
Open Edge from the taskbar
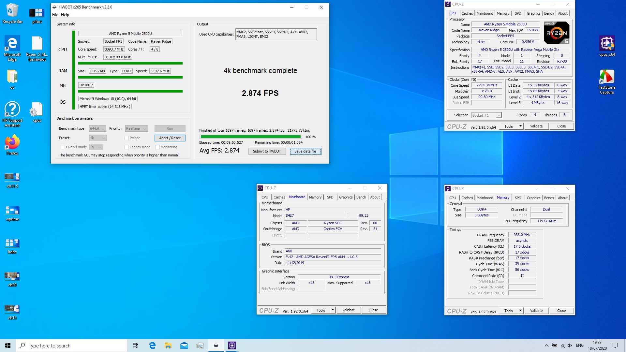click(152, 345)
